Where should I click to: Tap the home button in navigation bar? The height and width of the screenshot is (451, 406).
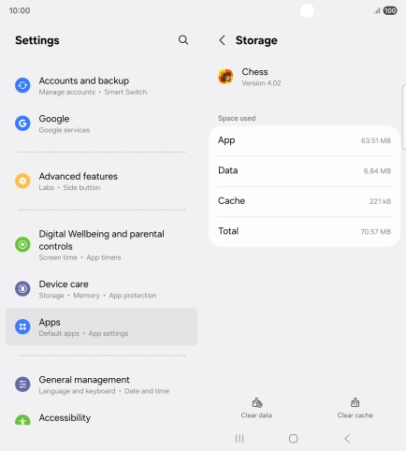pyautogui.click(x=293, y=439)
